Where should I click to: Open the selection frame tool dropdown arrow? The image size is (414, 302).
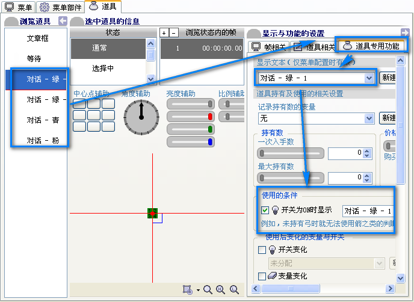[198, 290]
